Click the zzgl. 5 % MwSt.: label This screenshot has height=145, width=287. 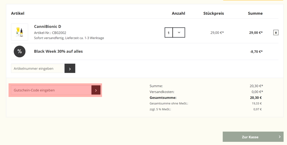pyautogui.click(x=160, y=109)
